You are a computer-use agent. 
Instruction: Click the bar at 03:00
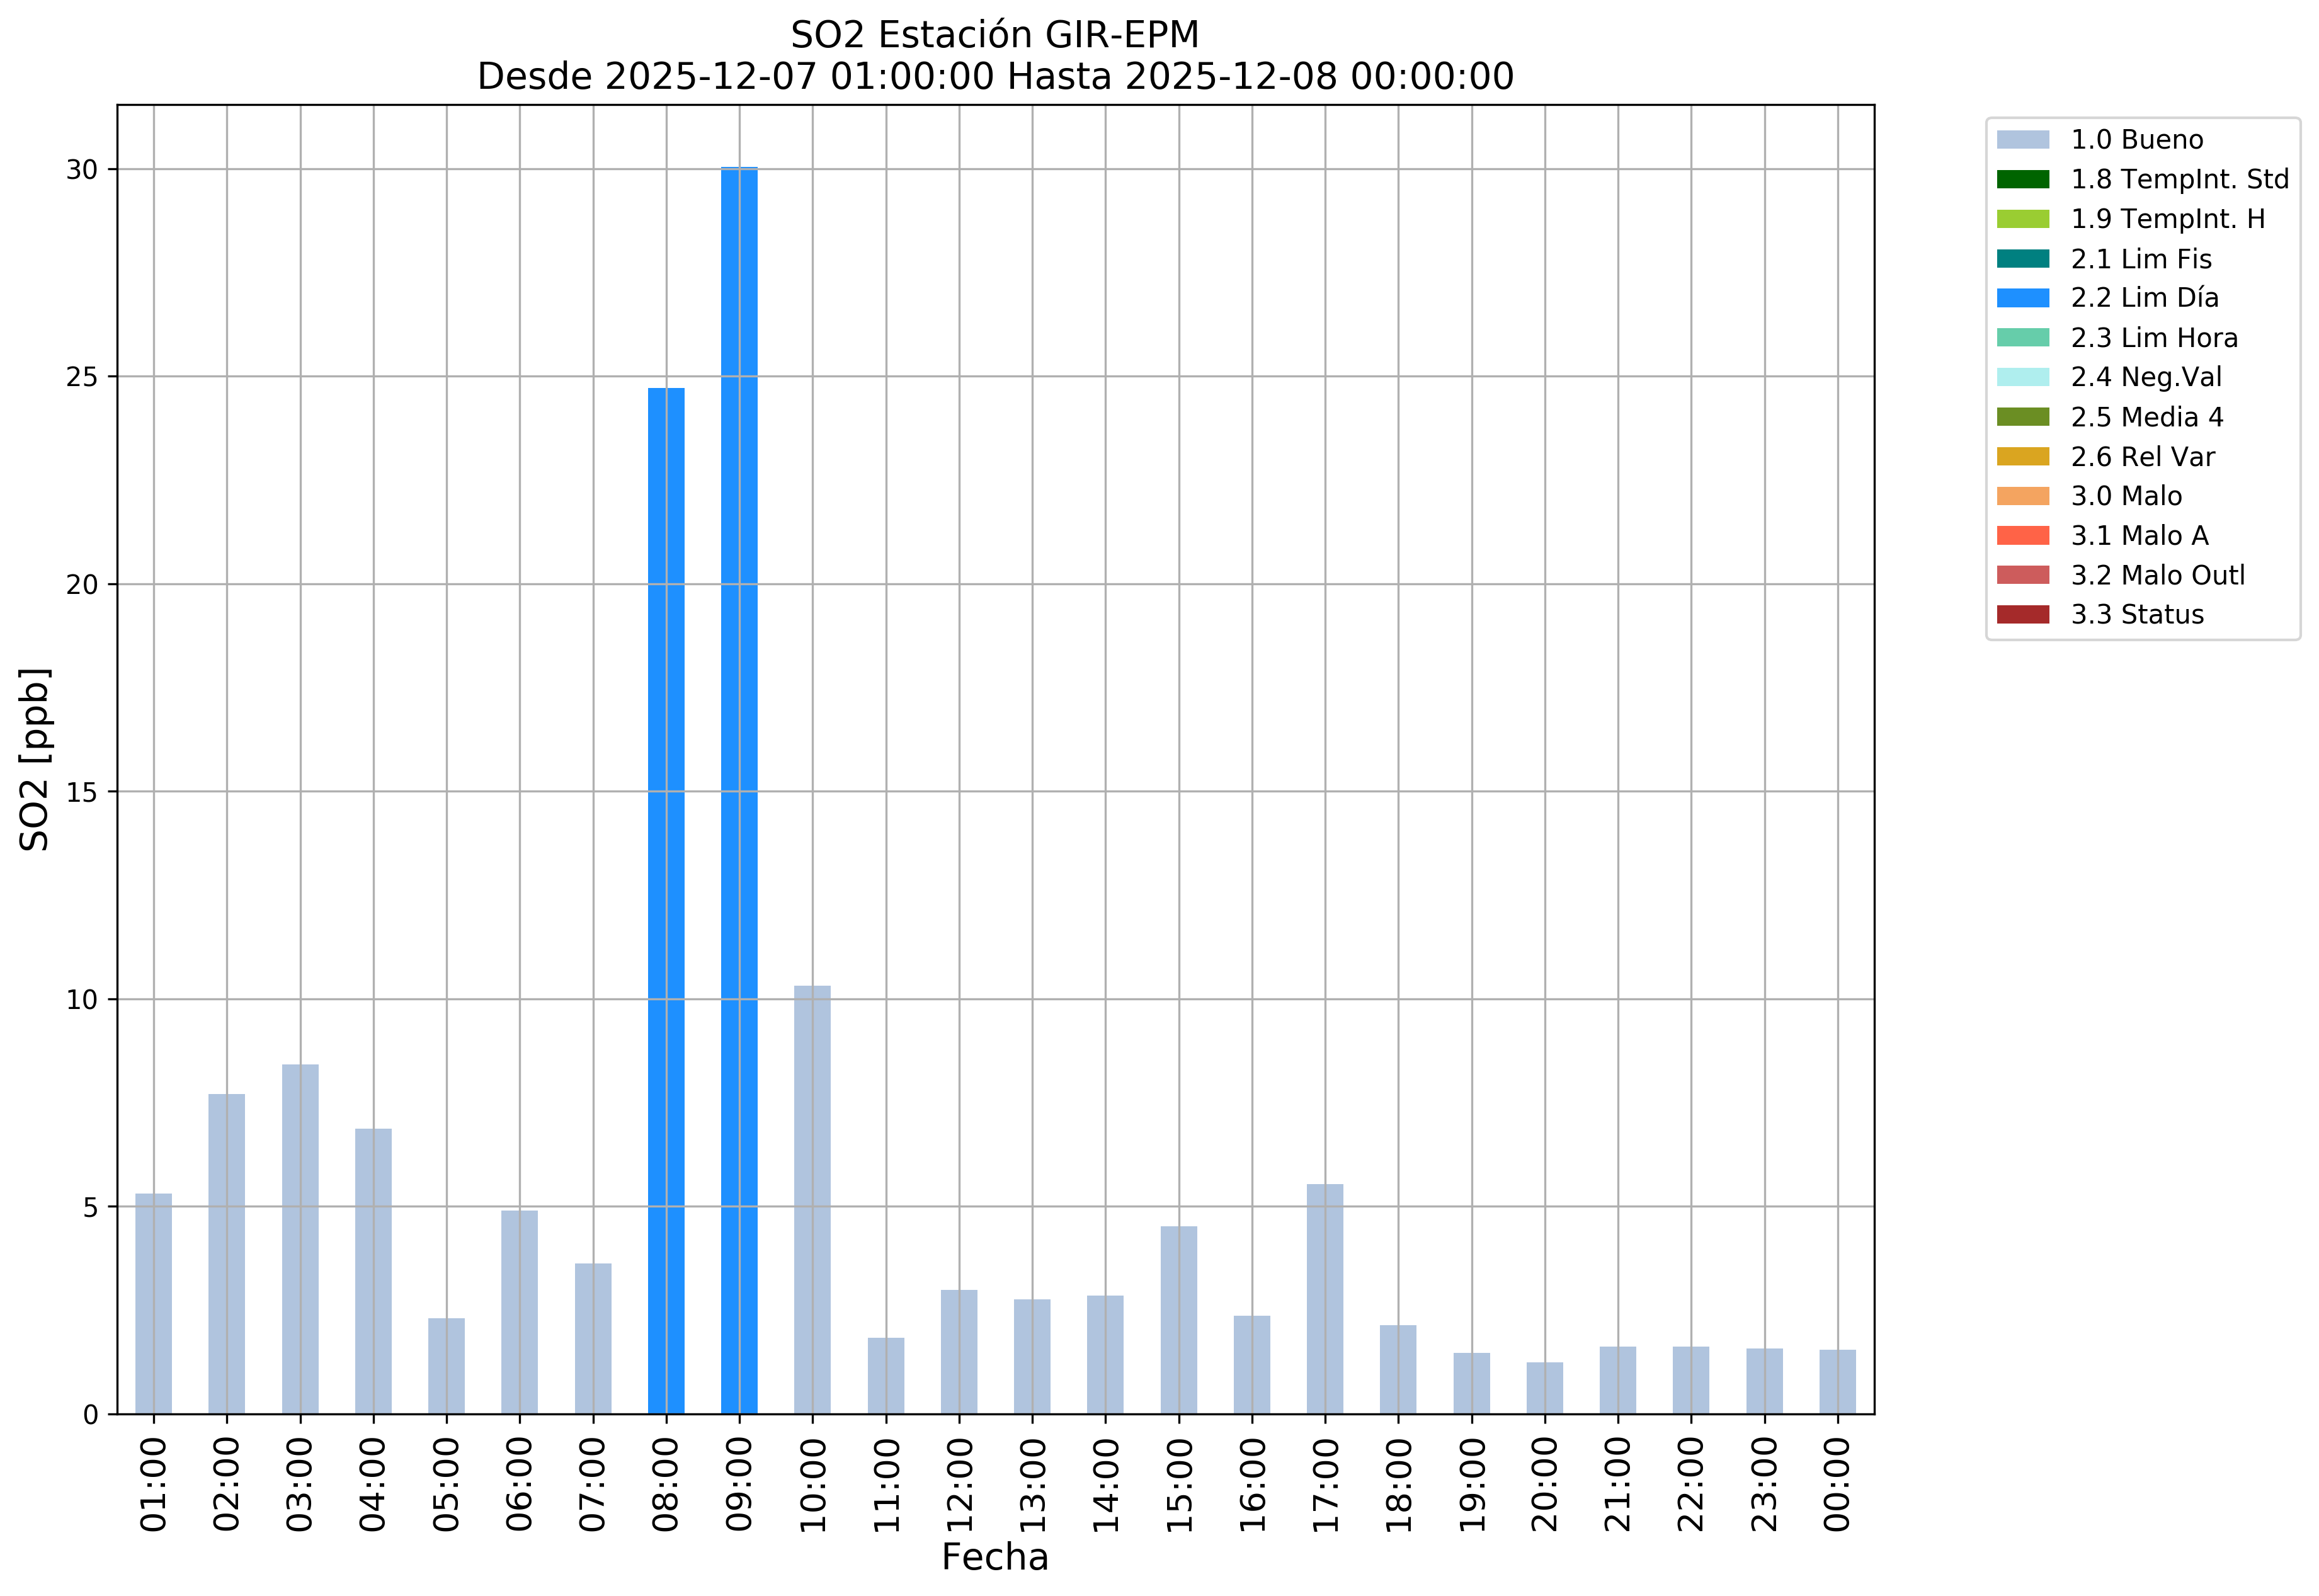point(300,1240)
